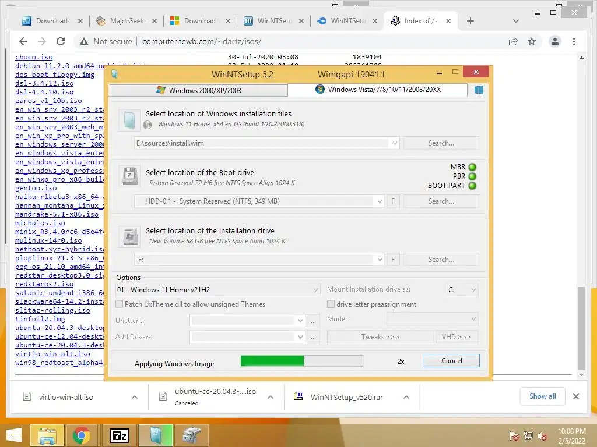Click the F button beside Boot drive
This screenshot has height=447, width=597.
click(393, 201)
